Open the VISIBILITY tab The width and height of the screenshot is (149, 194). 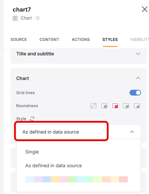(x=140, y=39)
